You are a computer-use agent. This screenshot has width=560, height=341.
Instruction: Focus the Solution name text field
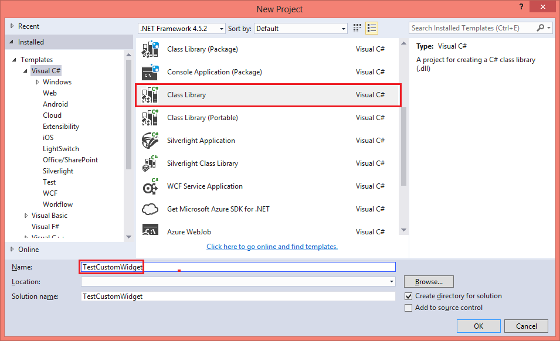238,296
